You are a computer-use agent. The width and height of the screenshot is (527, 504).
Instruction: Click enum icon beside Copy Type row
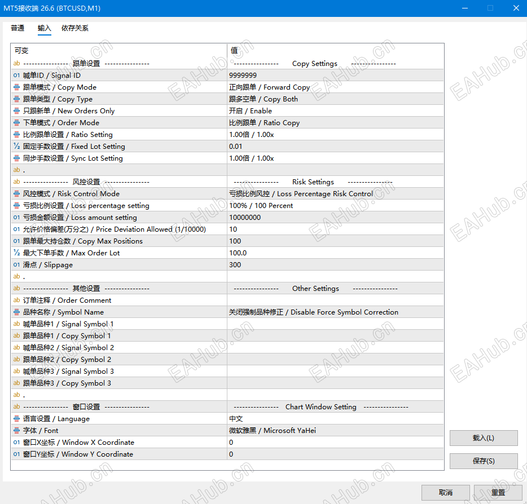(x=16, y=99)
